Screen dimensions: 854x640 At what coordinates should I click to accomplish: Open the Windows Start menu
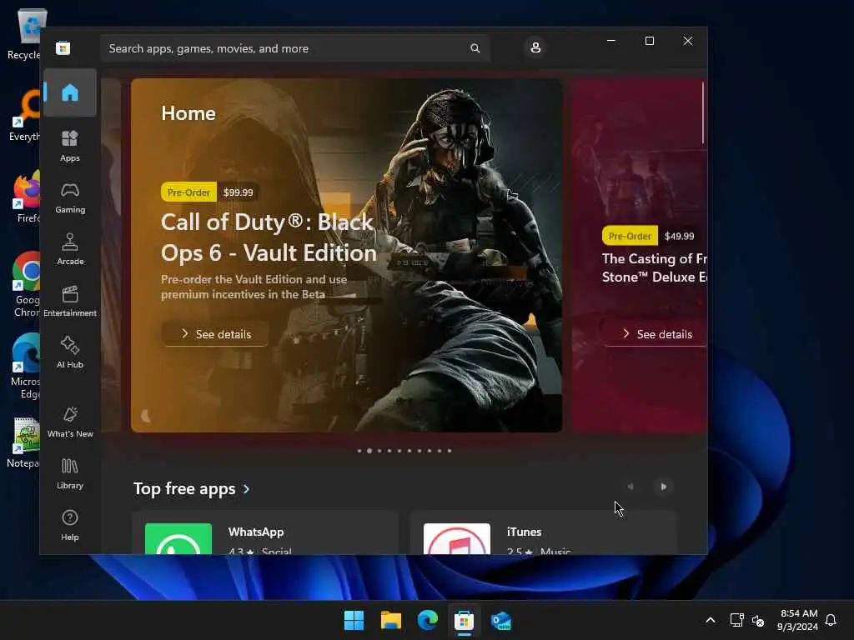coord(354,620)
